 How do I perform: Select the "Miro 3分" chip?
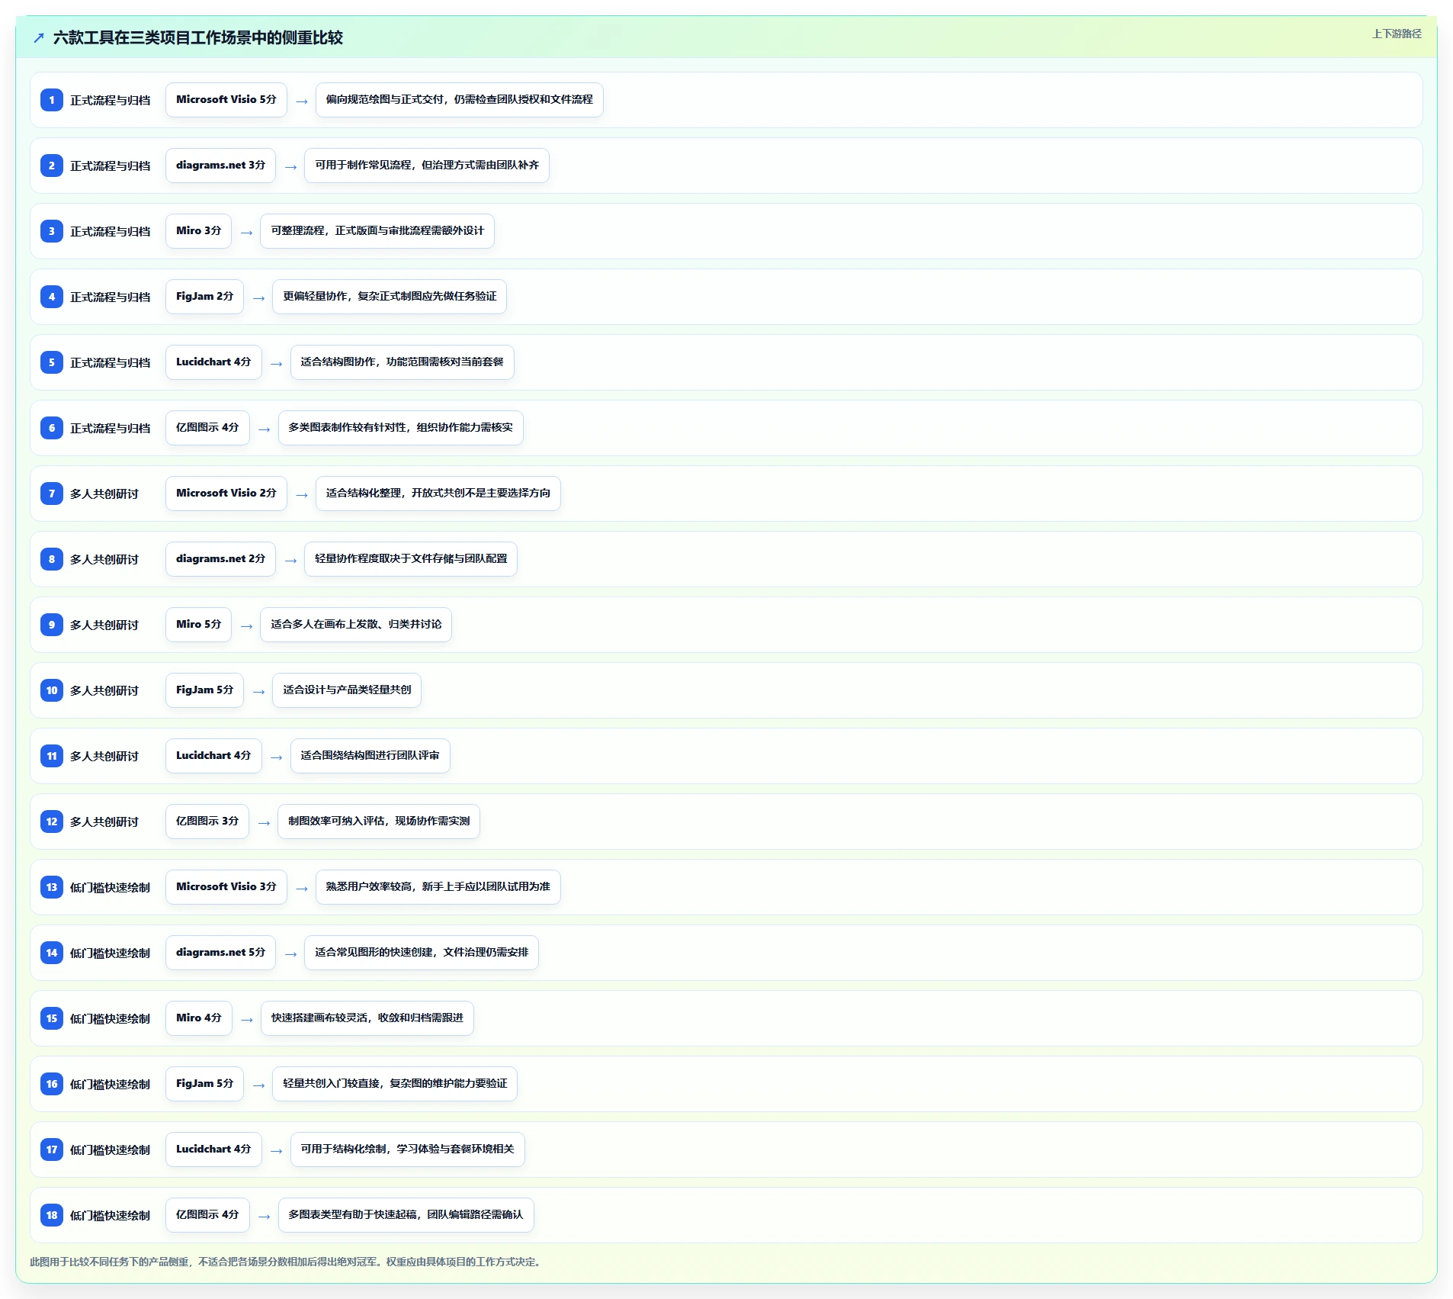pos(198,231)
